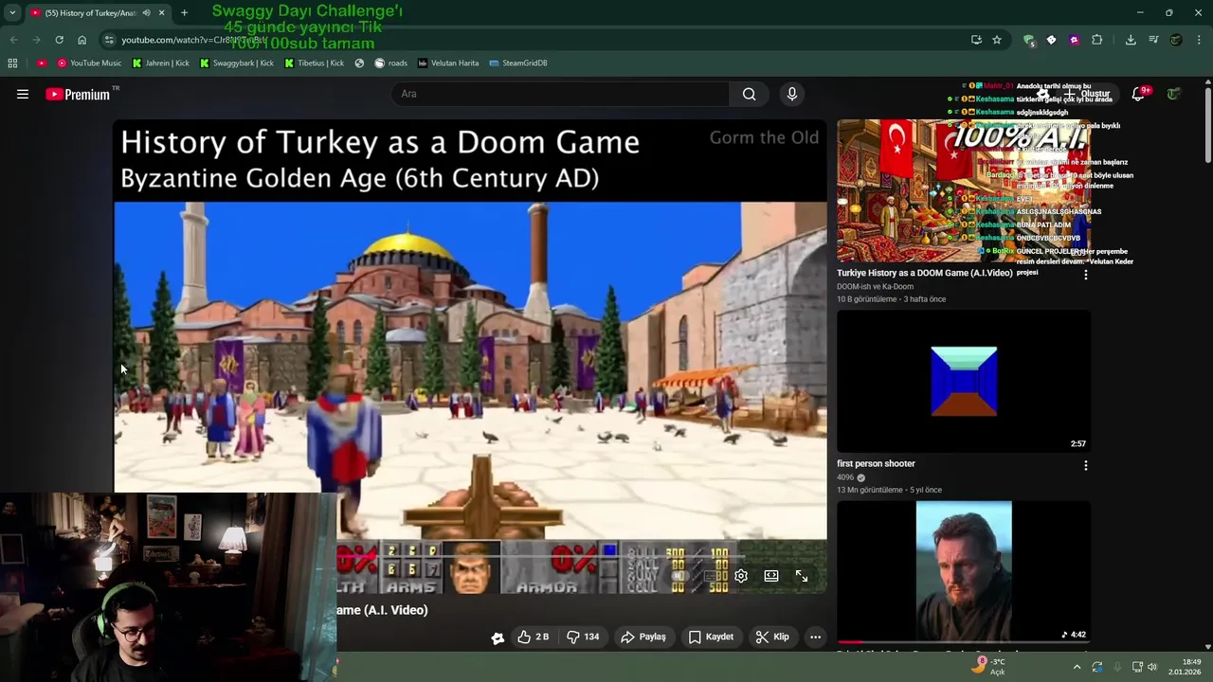The height and width of the screenshot is (682, 1213).
Task: Toggle subtitles button in the player
Action: tap(711, 576)
